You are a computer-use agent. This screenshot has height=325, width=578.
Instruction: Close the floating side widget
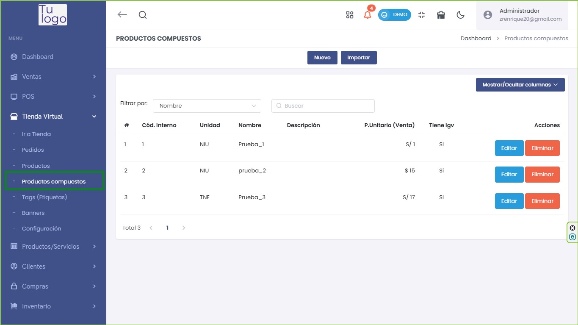572,228
